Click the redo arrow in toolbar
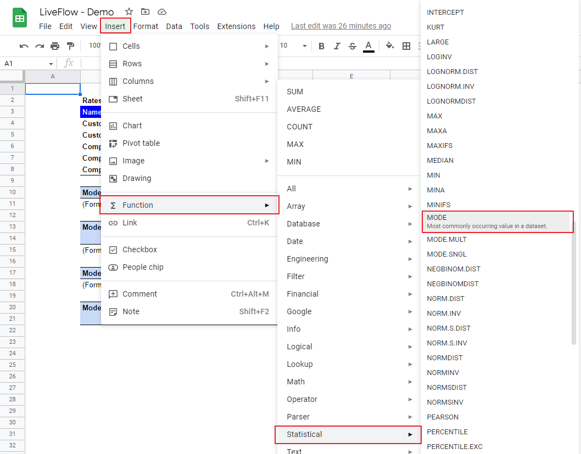This screenshot has width=581, height=454. click(40, 46)
